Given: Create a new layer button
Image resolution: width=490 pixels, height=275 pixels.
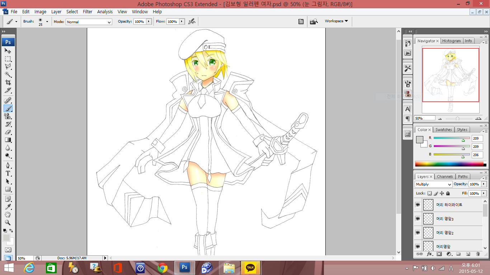Looking at the screenshot, I should tap(468, 254).
